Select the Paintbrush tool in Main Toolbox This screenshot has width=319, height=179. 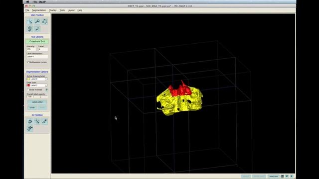coord(37,29)
